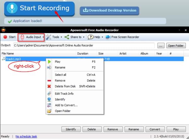189x139 pixels.
Task: Expand the Tools dropdown arrow
Action: click(x=61, y=37)
